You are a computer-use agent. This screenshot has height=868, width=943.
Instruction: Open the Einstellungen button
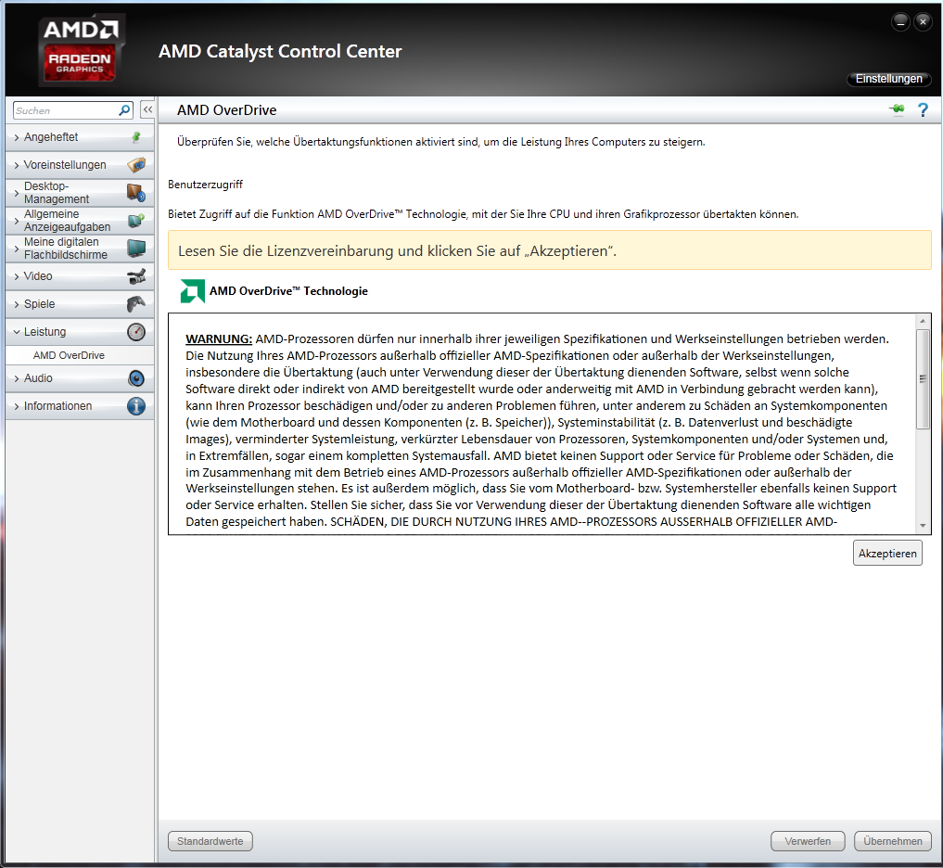(x=889, y=79)
